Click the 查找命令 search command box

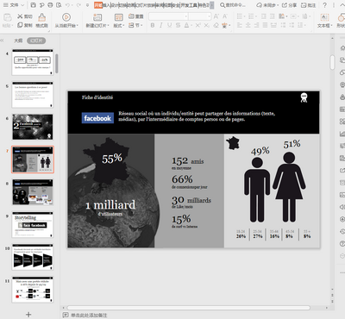coord(233,5)
